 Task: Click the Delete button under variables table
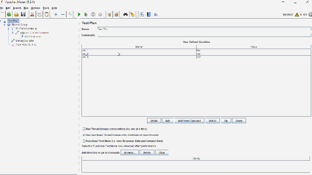[213, 121]
